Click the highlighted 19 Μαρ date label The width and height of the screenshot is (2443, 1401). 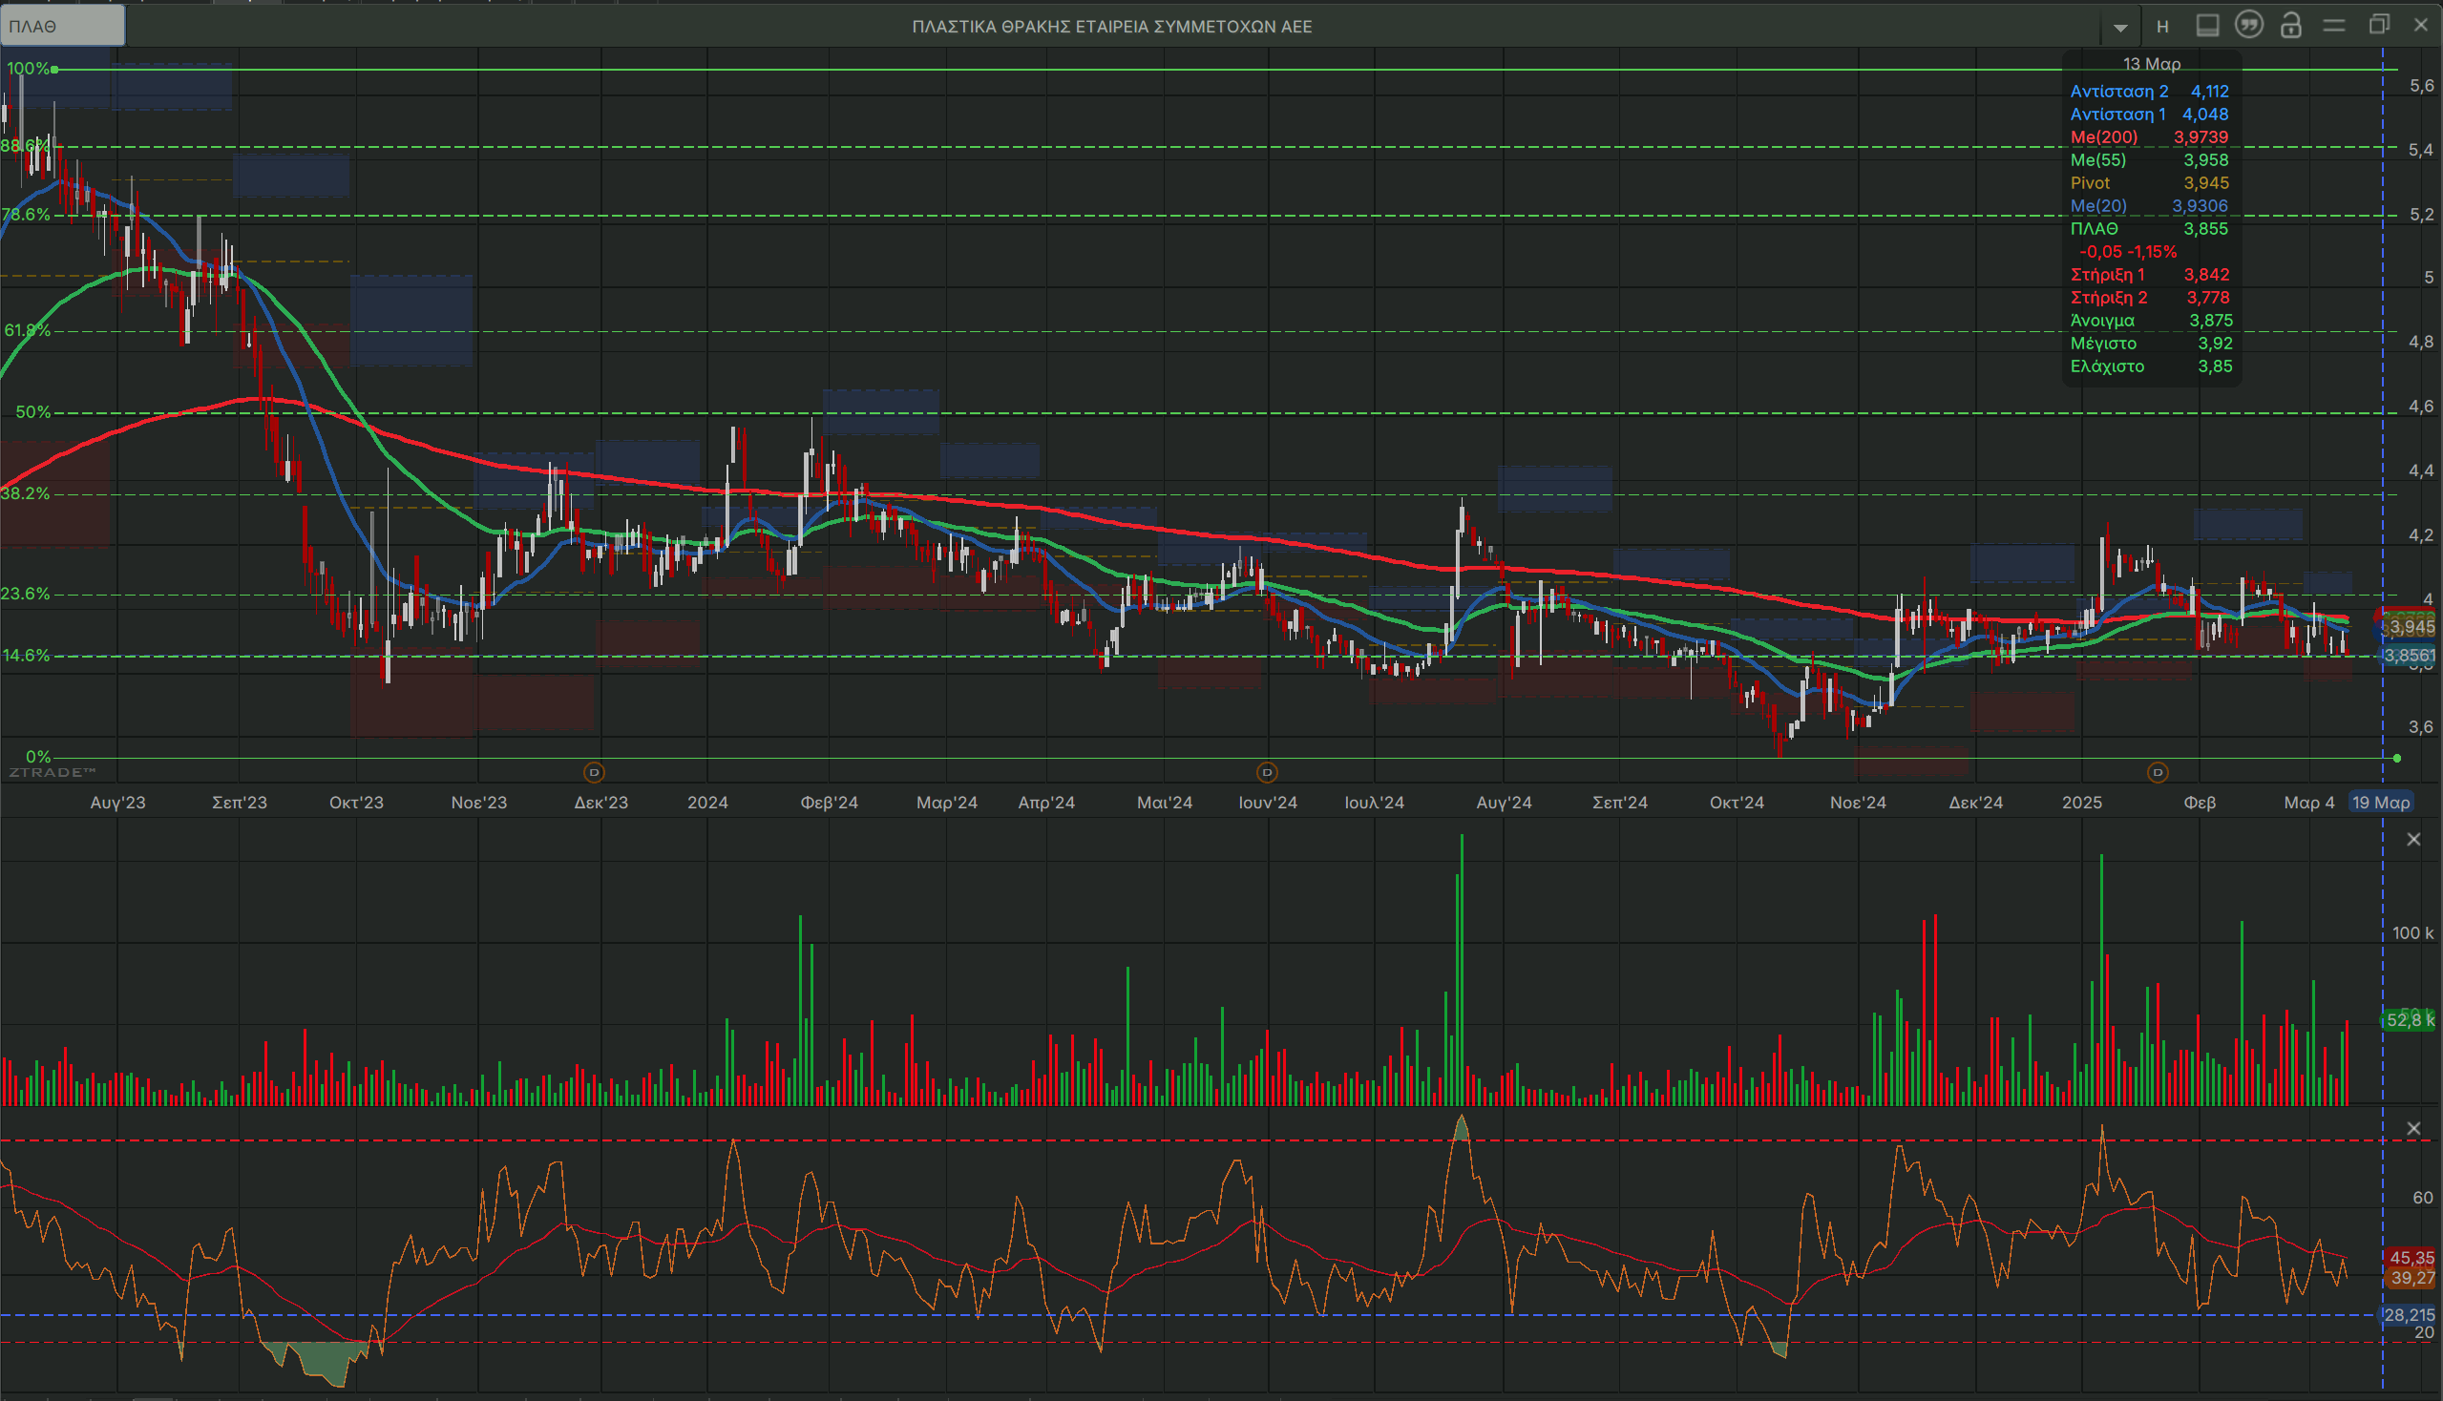[2380, 803]
